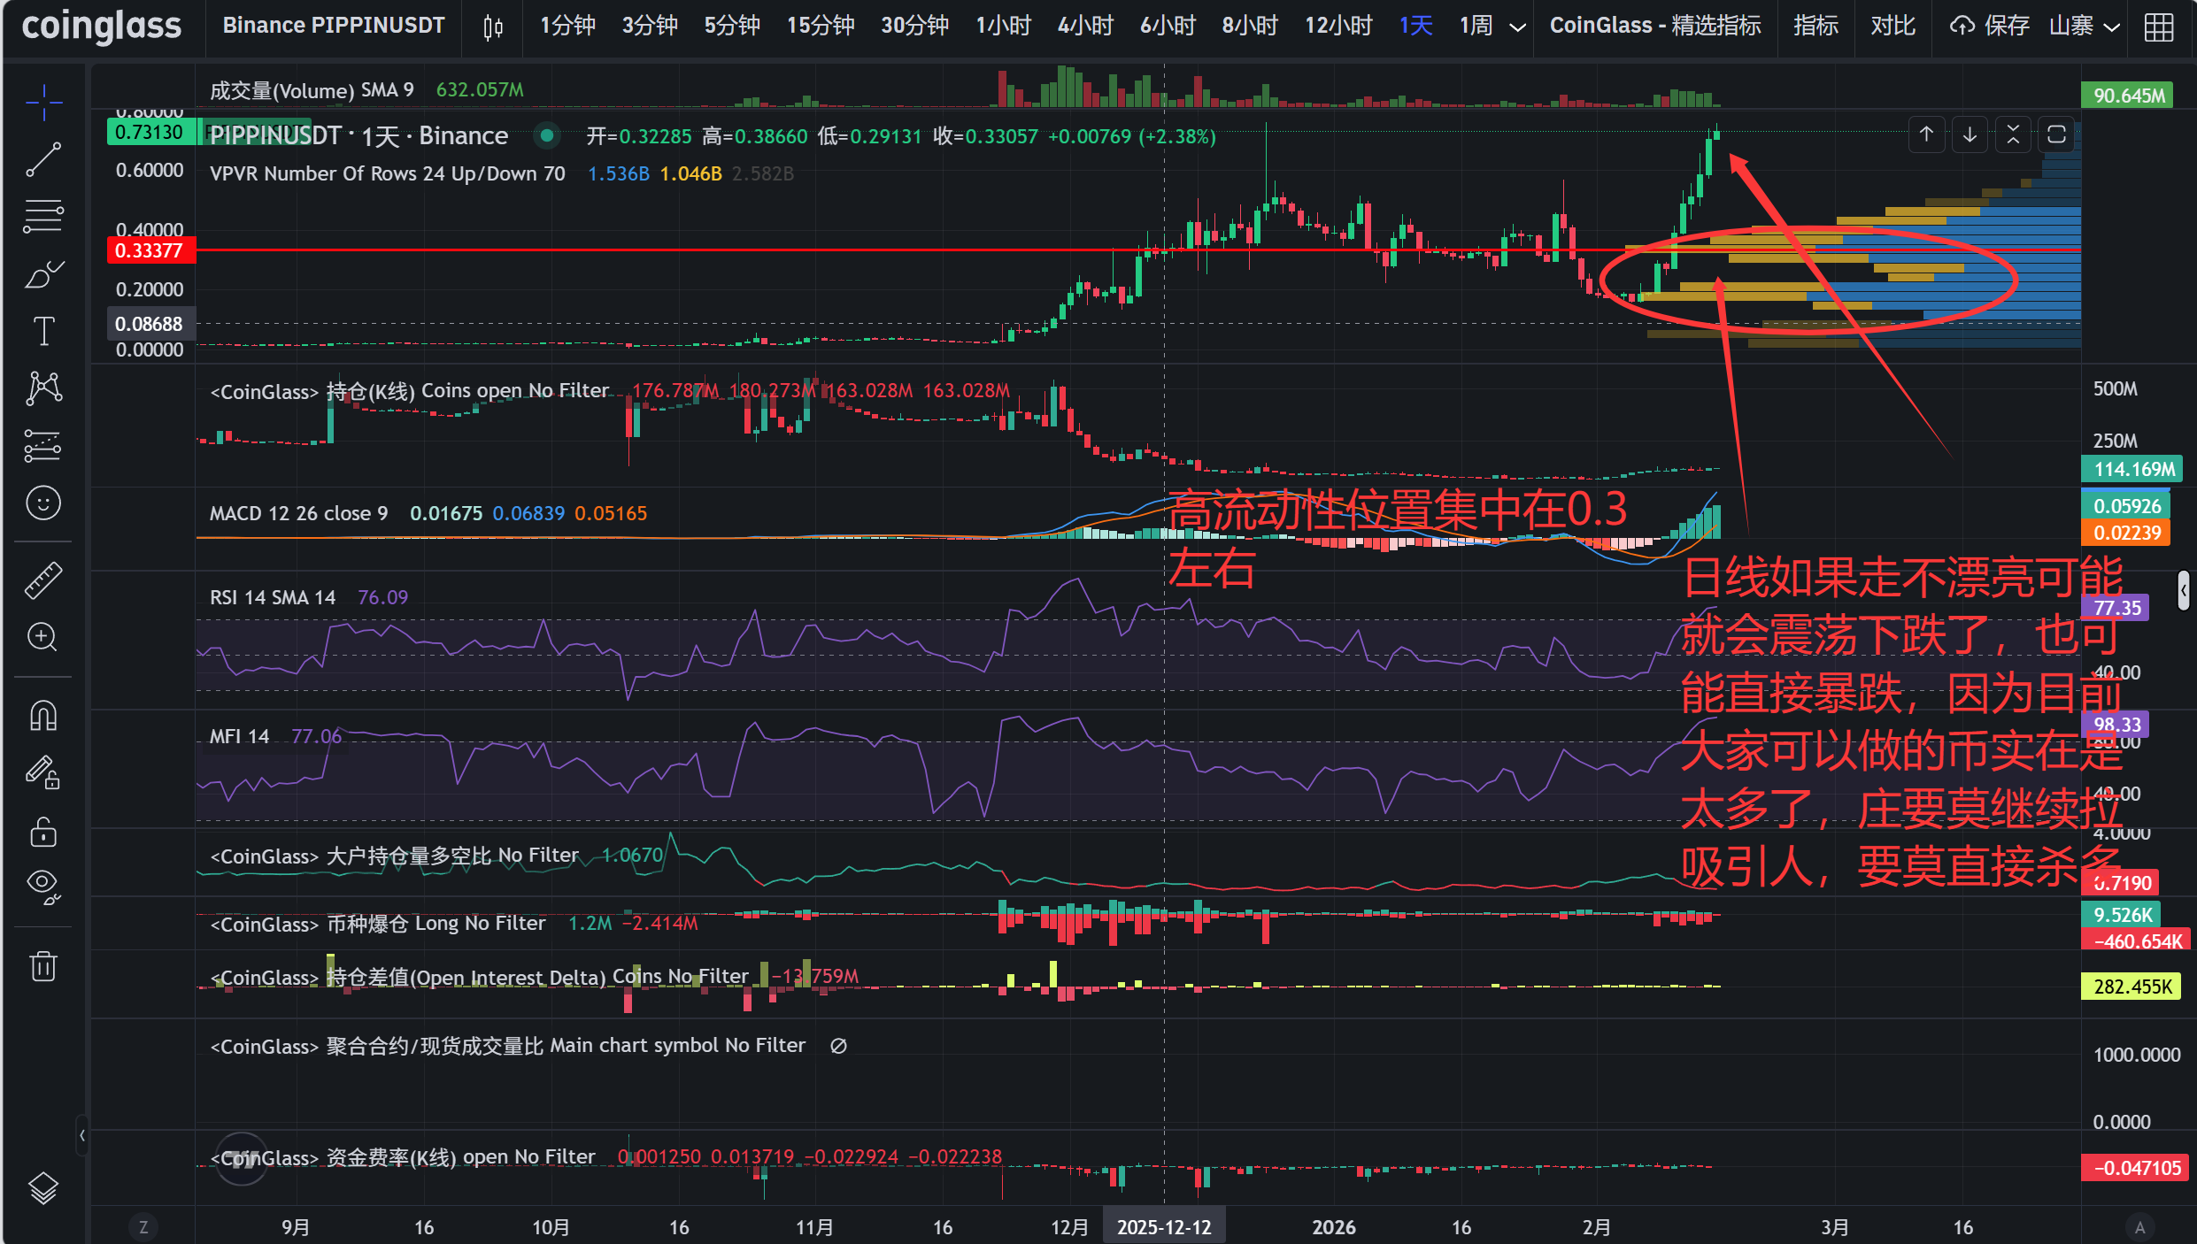
Task: Open the 山寨 dropdown menu
Action: [2084, 27]
